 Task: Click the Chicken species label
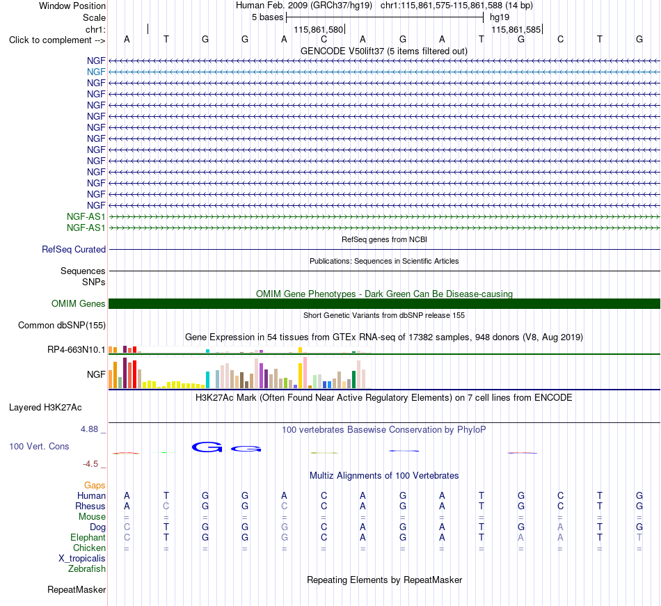[x=89, y=548]
